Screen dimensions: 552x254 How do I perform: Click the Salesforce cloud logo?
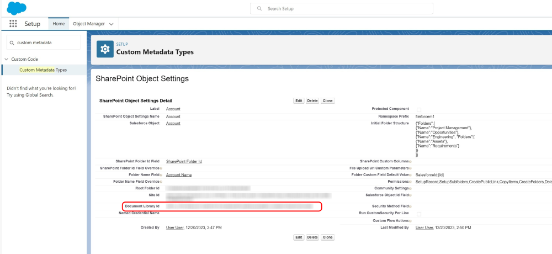(x=17, y=8)
